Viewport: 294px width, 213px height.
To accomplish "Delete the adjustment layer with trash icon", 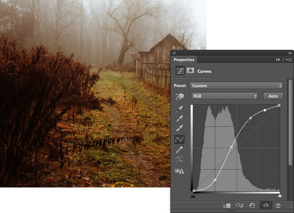I will pyautogui.click(x=278, y=205).
